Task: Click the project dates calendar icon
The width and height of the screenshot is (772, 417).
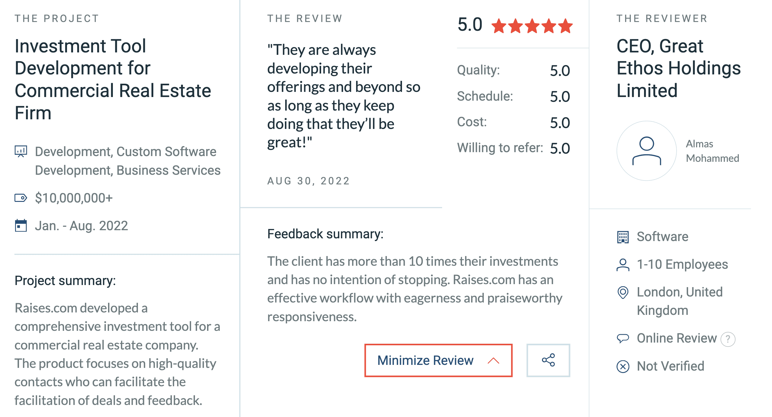Action: click(21, 225)
